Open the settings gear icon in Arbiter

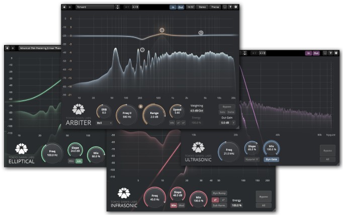pos(236,7)
